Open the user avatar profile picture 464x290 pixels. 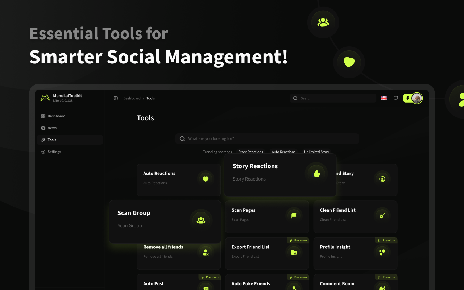[417, 98]
